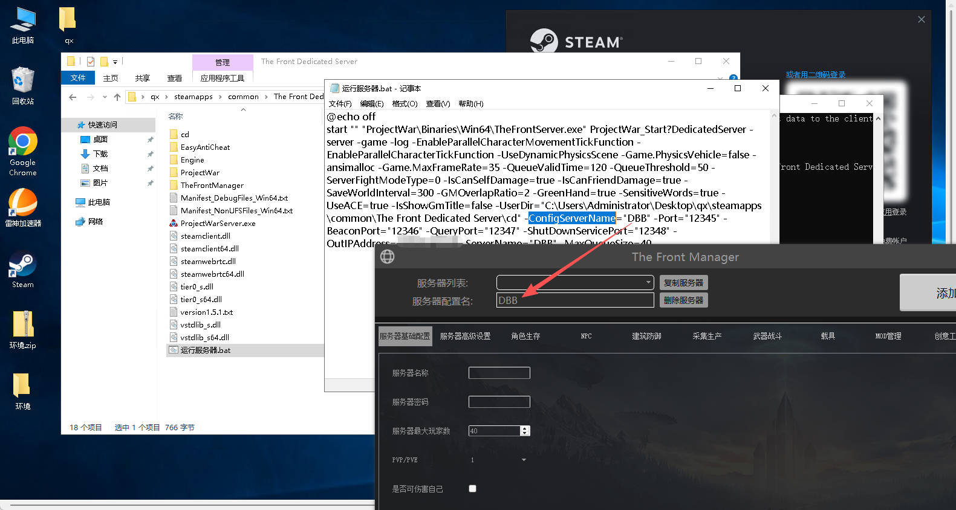Image resolution: width=956 pixels, height=510 pixels.
Task: Open the 格式(O) menu in Notepad
Action: (x=405, y=104)
